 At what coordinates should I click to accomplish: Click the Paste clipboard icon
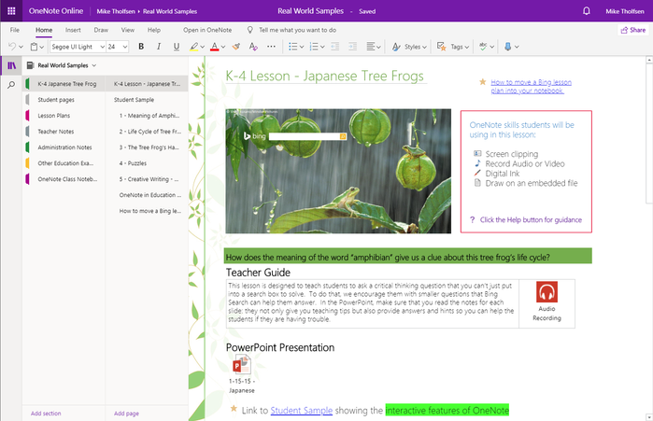35,47
